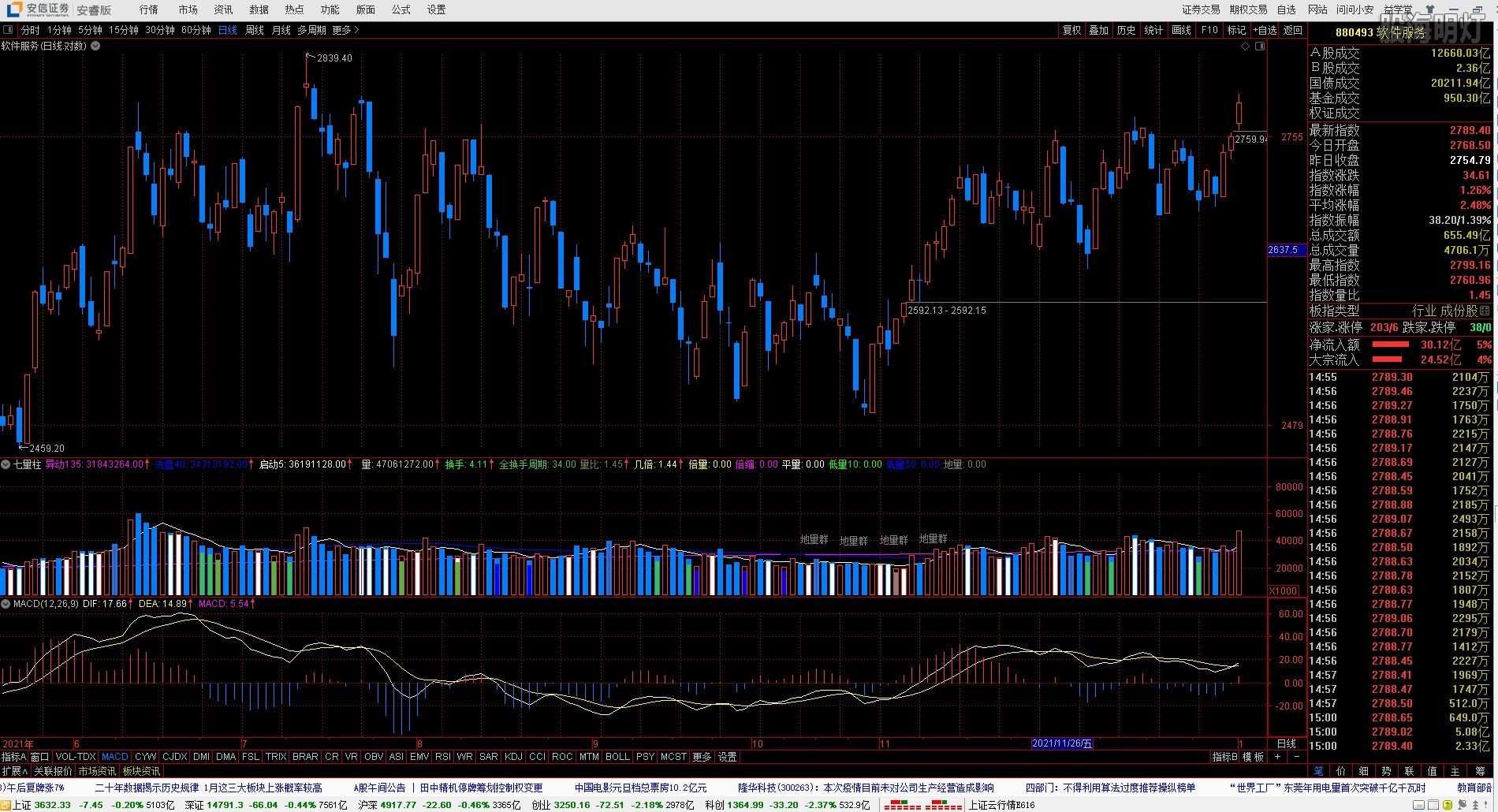Expand the 扩展 panel

(15, 771)
